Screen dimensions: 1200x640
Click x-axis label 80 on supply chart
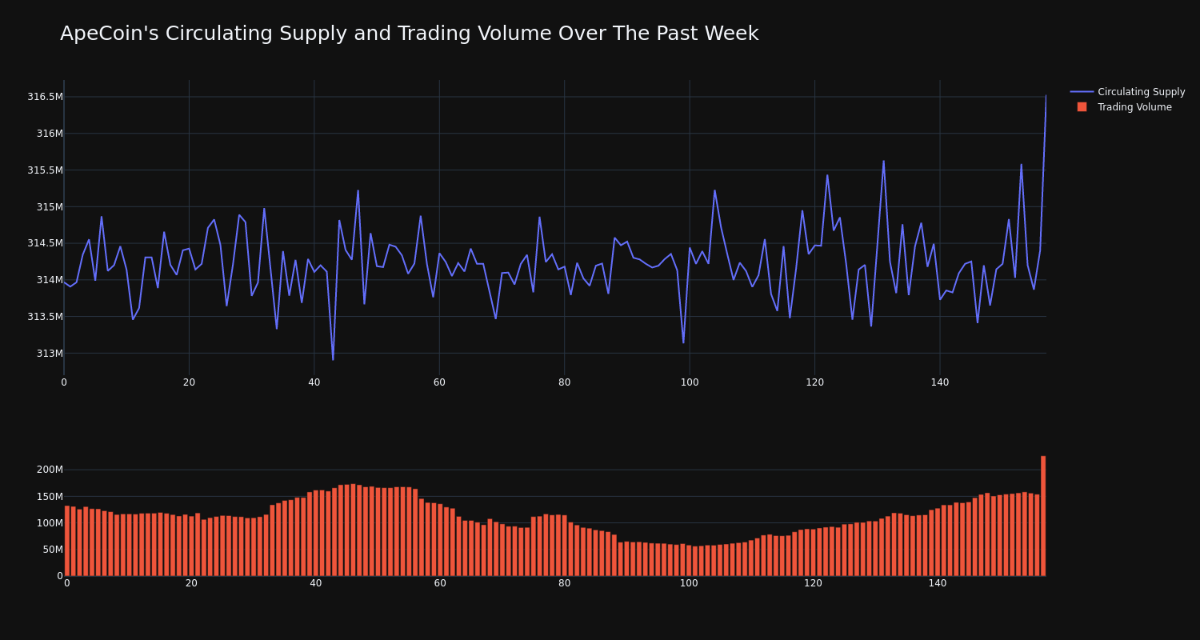[564, 382]
